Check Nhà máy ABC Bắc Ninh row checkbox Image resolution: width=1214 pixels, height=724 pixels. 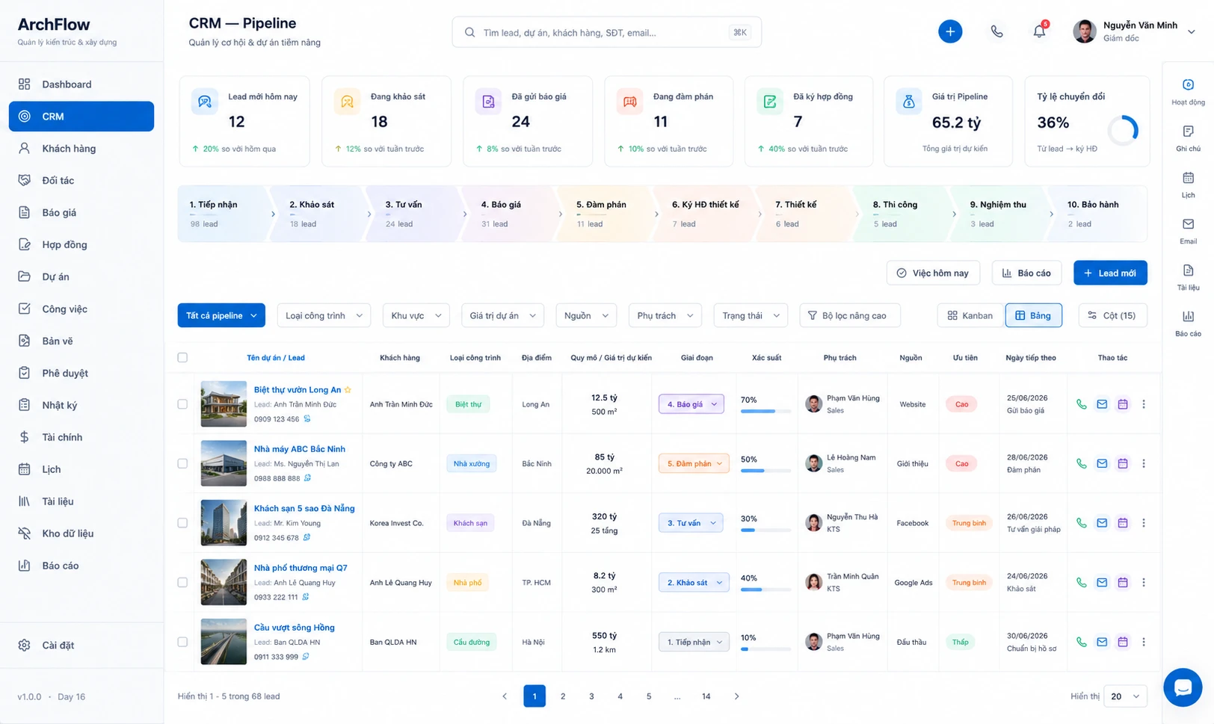[x=182, y=463]
